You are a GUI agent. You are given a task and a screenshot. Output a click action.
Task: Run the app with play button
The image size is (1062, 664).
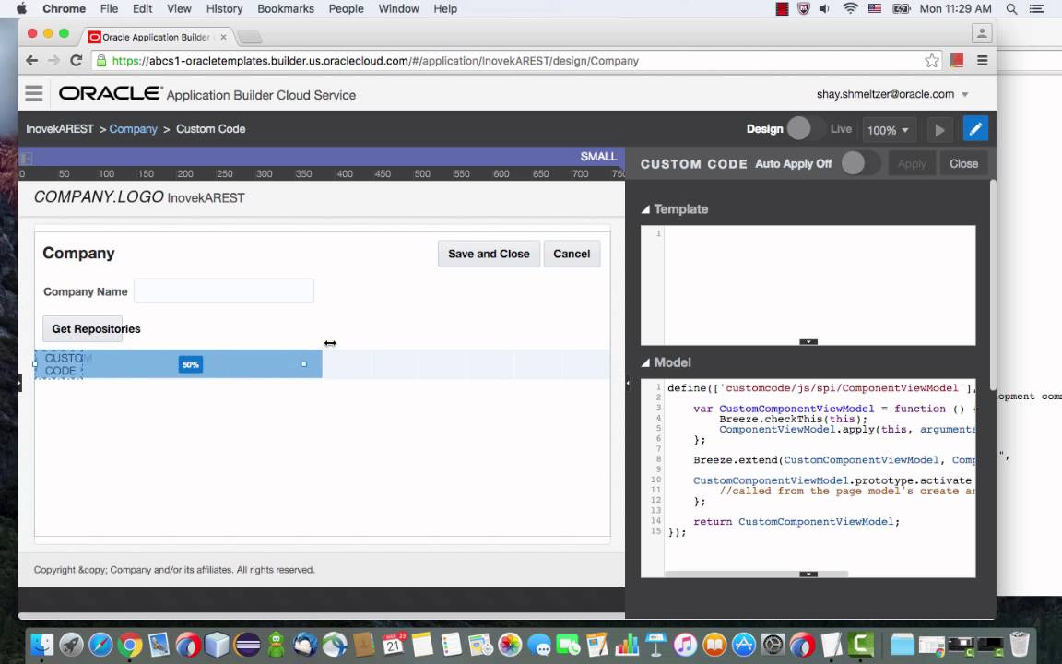pos(939,129)
